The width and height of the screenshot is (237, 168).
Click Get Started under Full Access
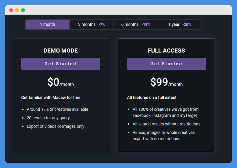tap(166, 64)
